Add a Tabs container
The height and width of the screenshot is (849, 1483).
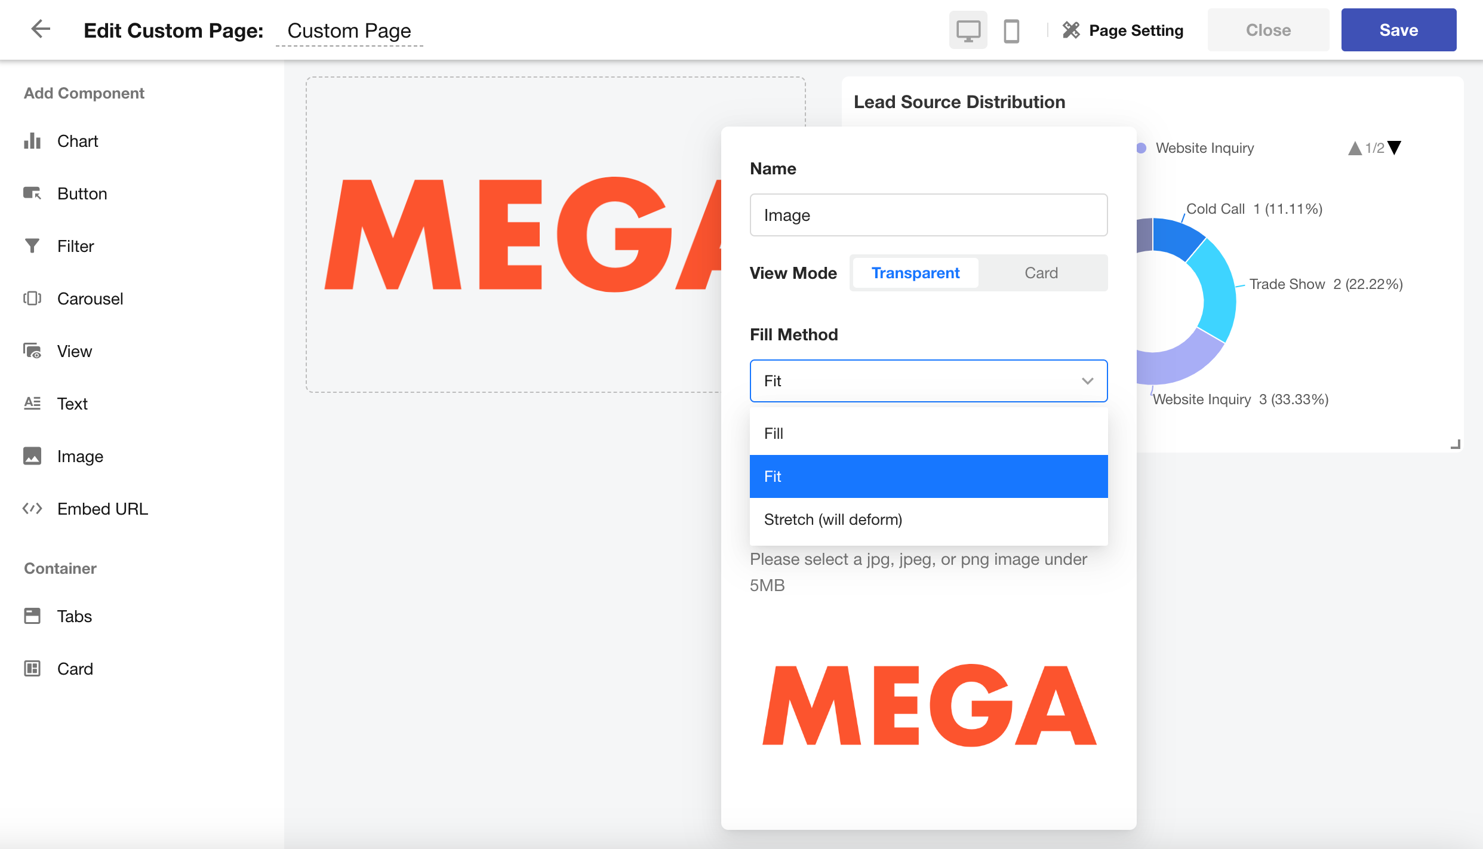pos(74,617)
